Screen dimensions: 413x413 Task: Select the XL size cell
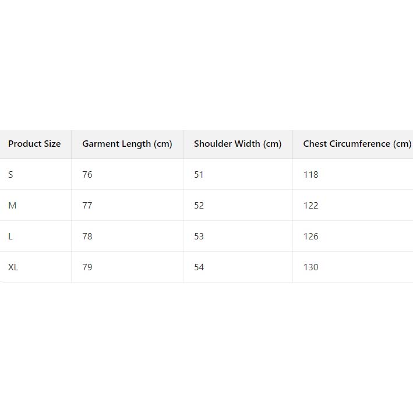point(13,267)
